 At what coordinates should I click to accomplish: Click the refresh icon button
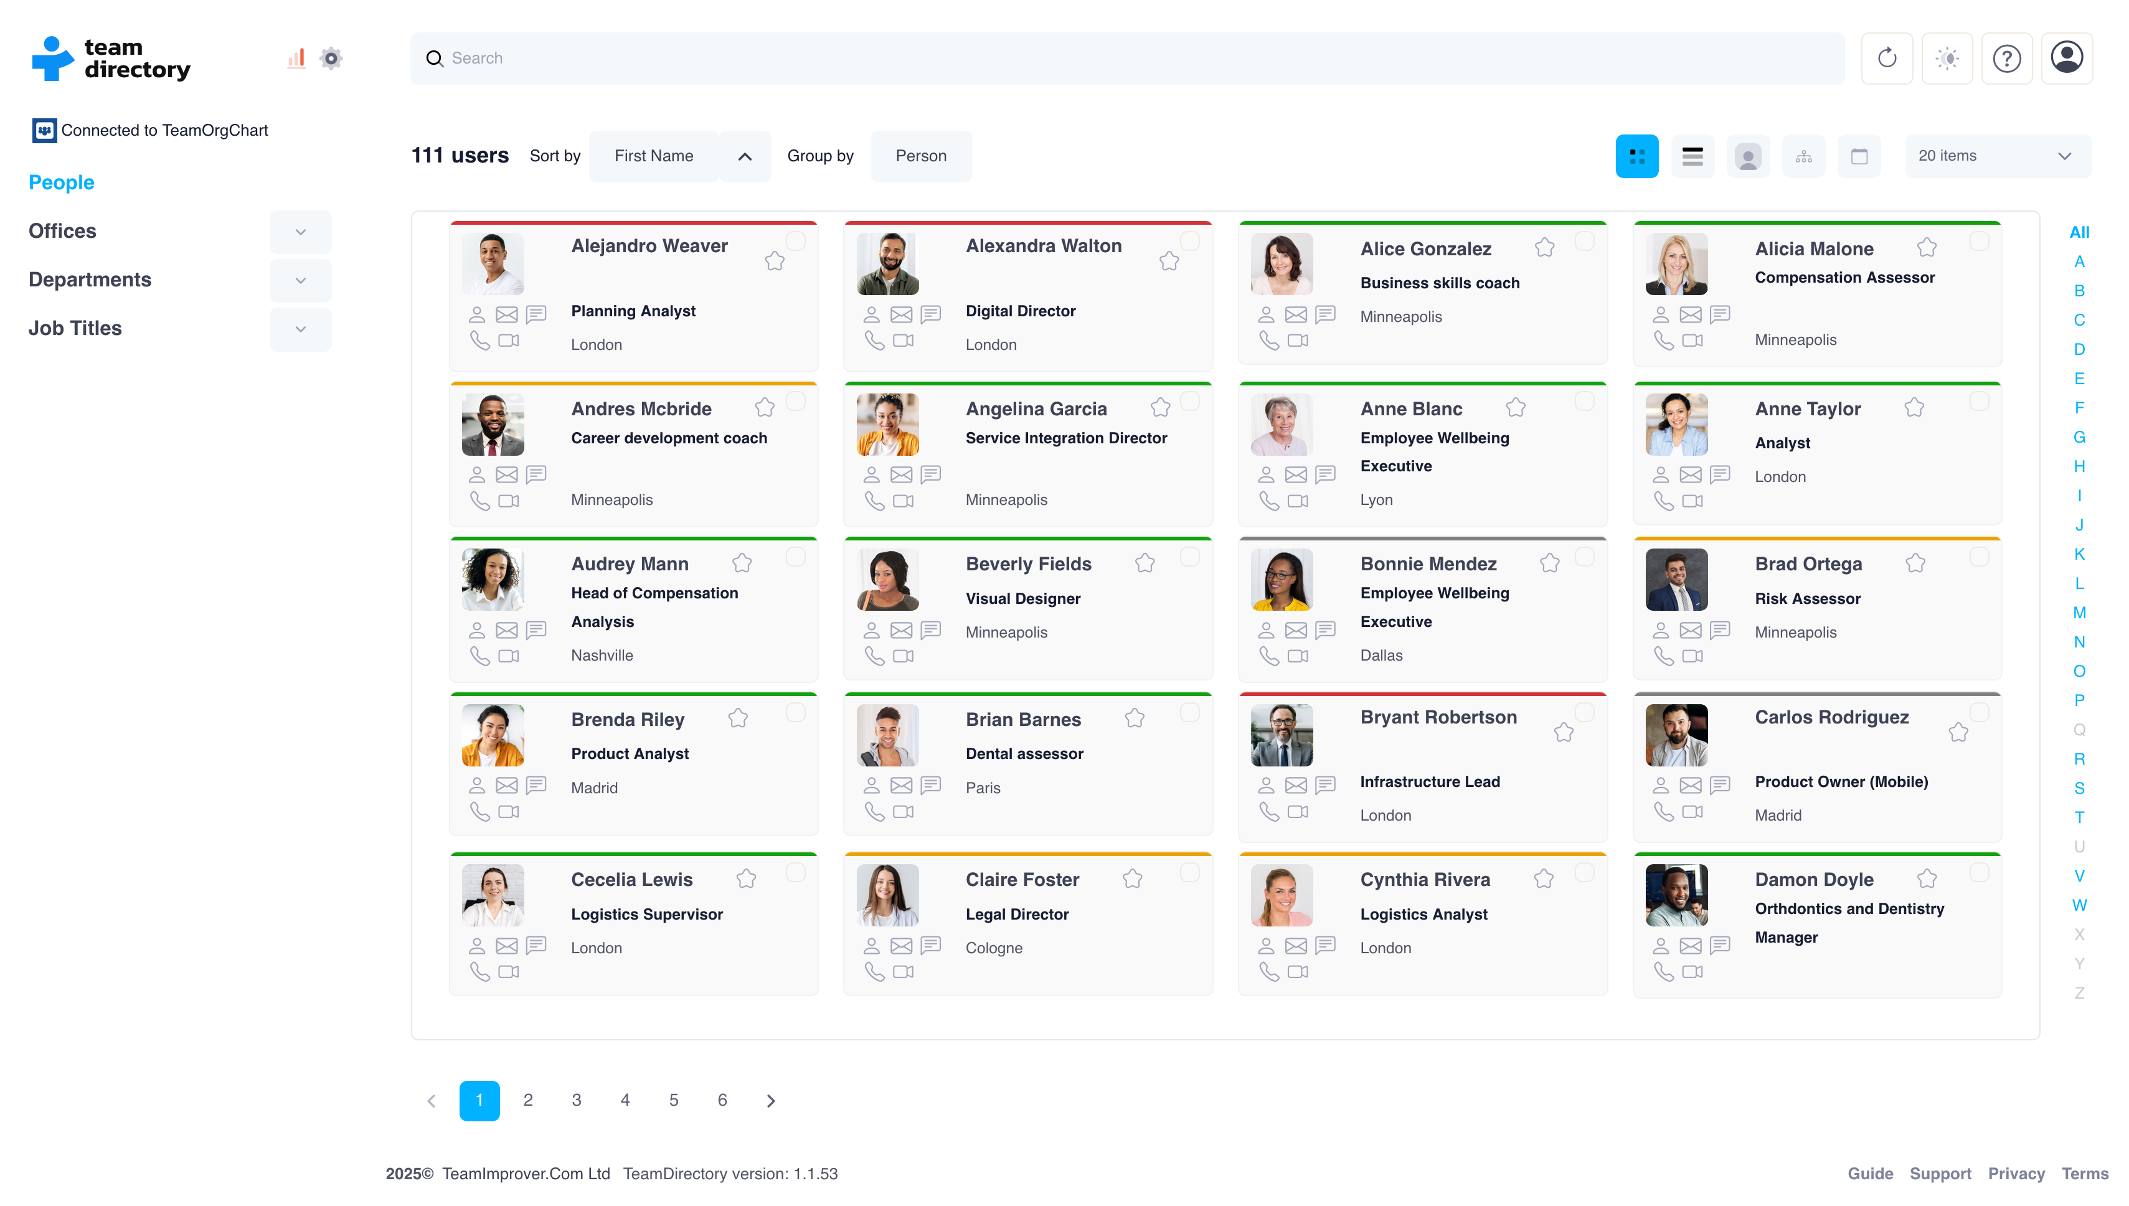1886,58
